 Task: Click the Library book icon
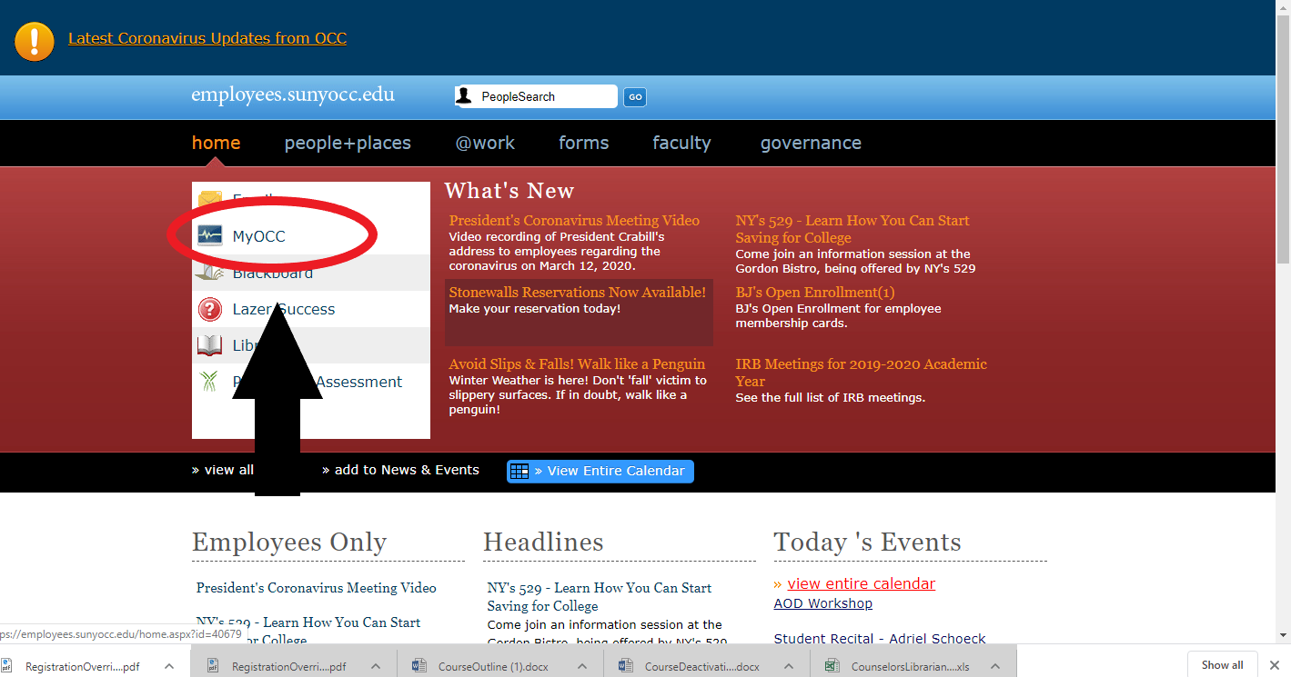pyautogui.click(x=210, y=345)
